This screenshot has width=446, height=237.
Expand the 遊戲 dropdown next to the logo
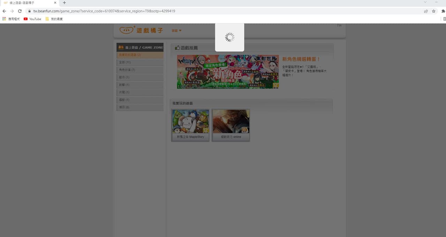pos(176,31)
